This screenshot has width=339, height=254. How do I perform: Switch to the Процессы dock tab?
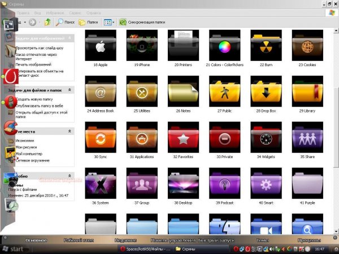309,240
